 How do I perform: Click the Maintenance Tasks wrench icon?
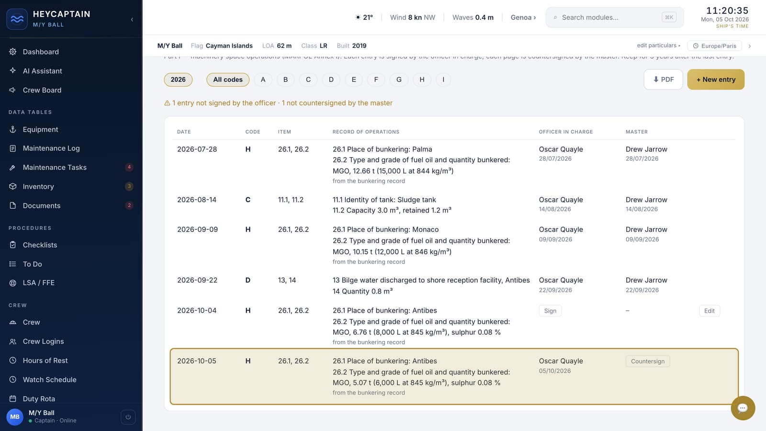(x=13, y=168)
